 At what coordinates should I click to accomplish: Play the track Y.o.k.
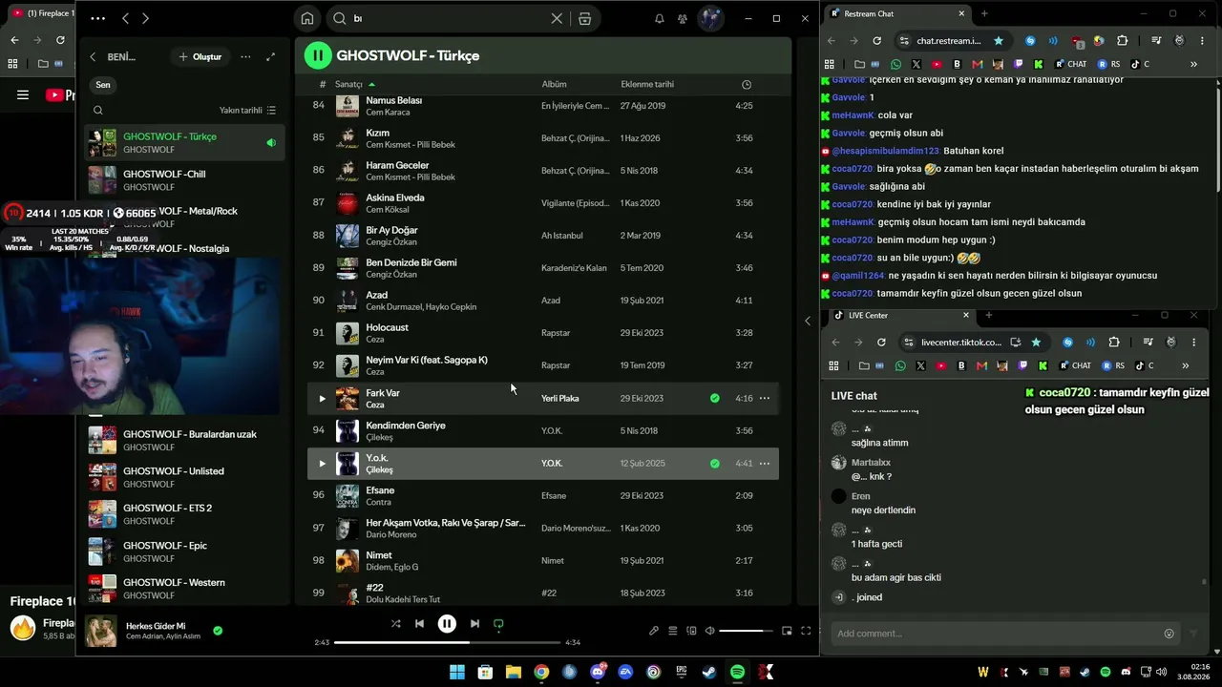coord(322,464)
